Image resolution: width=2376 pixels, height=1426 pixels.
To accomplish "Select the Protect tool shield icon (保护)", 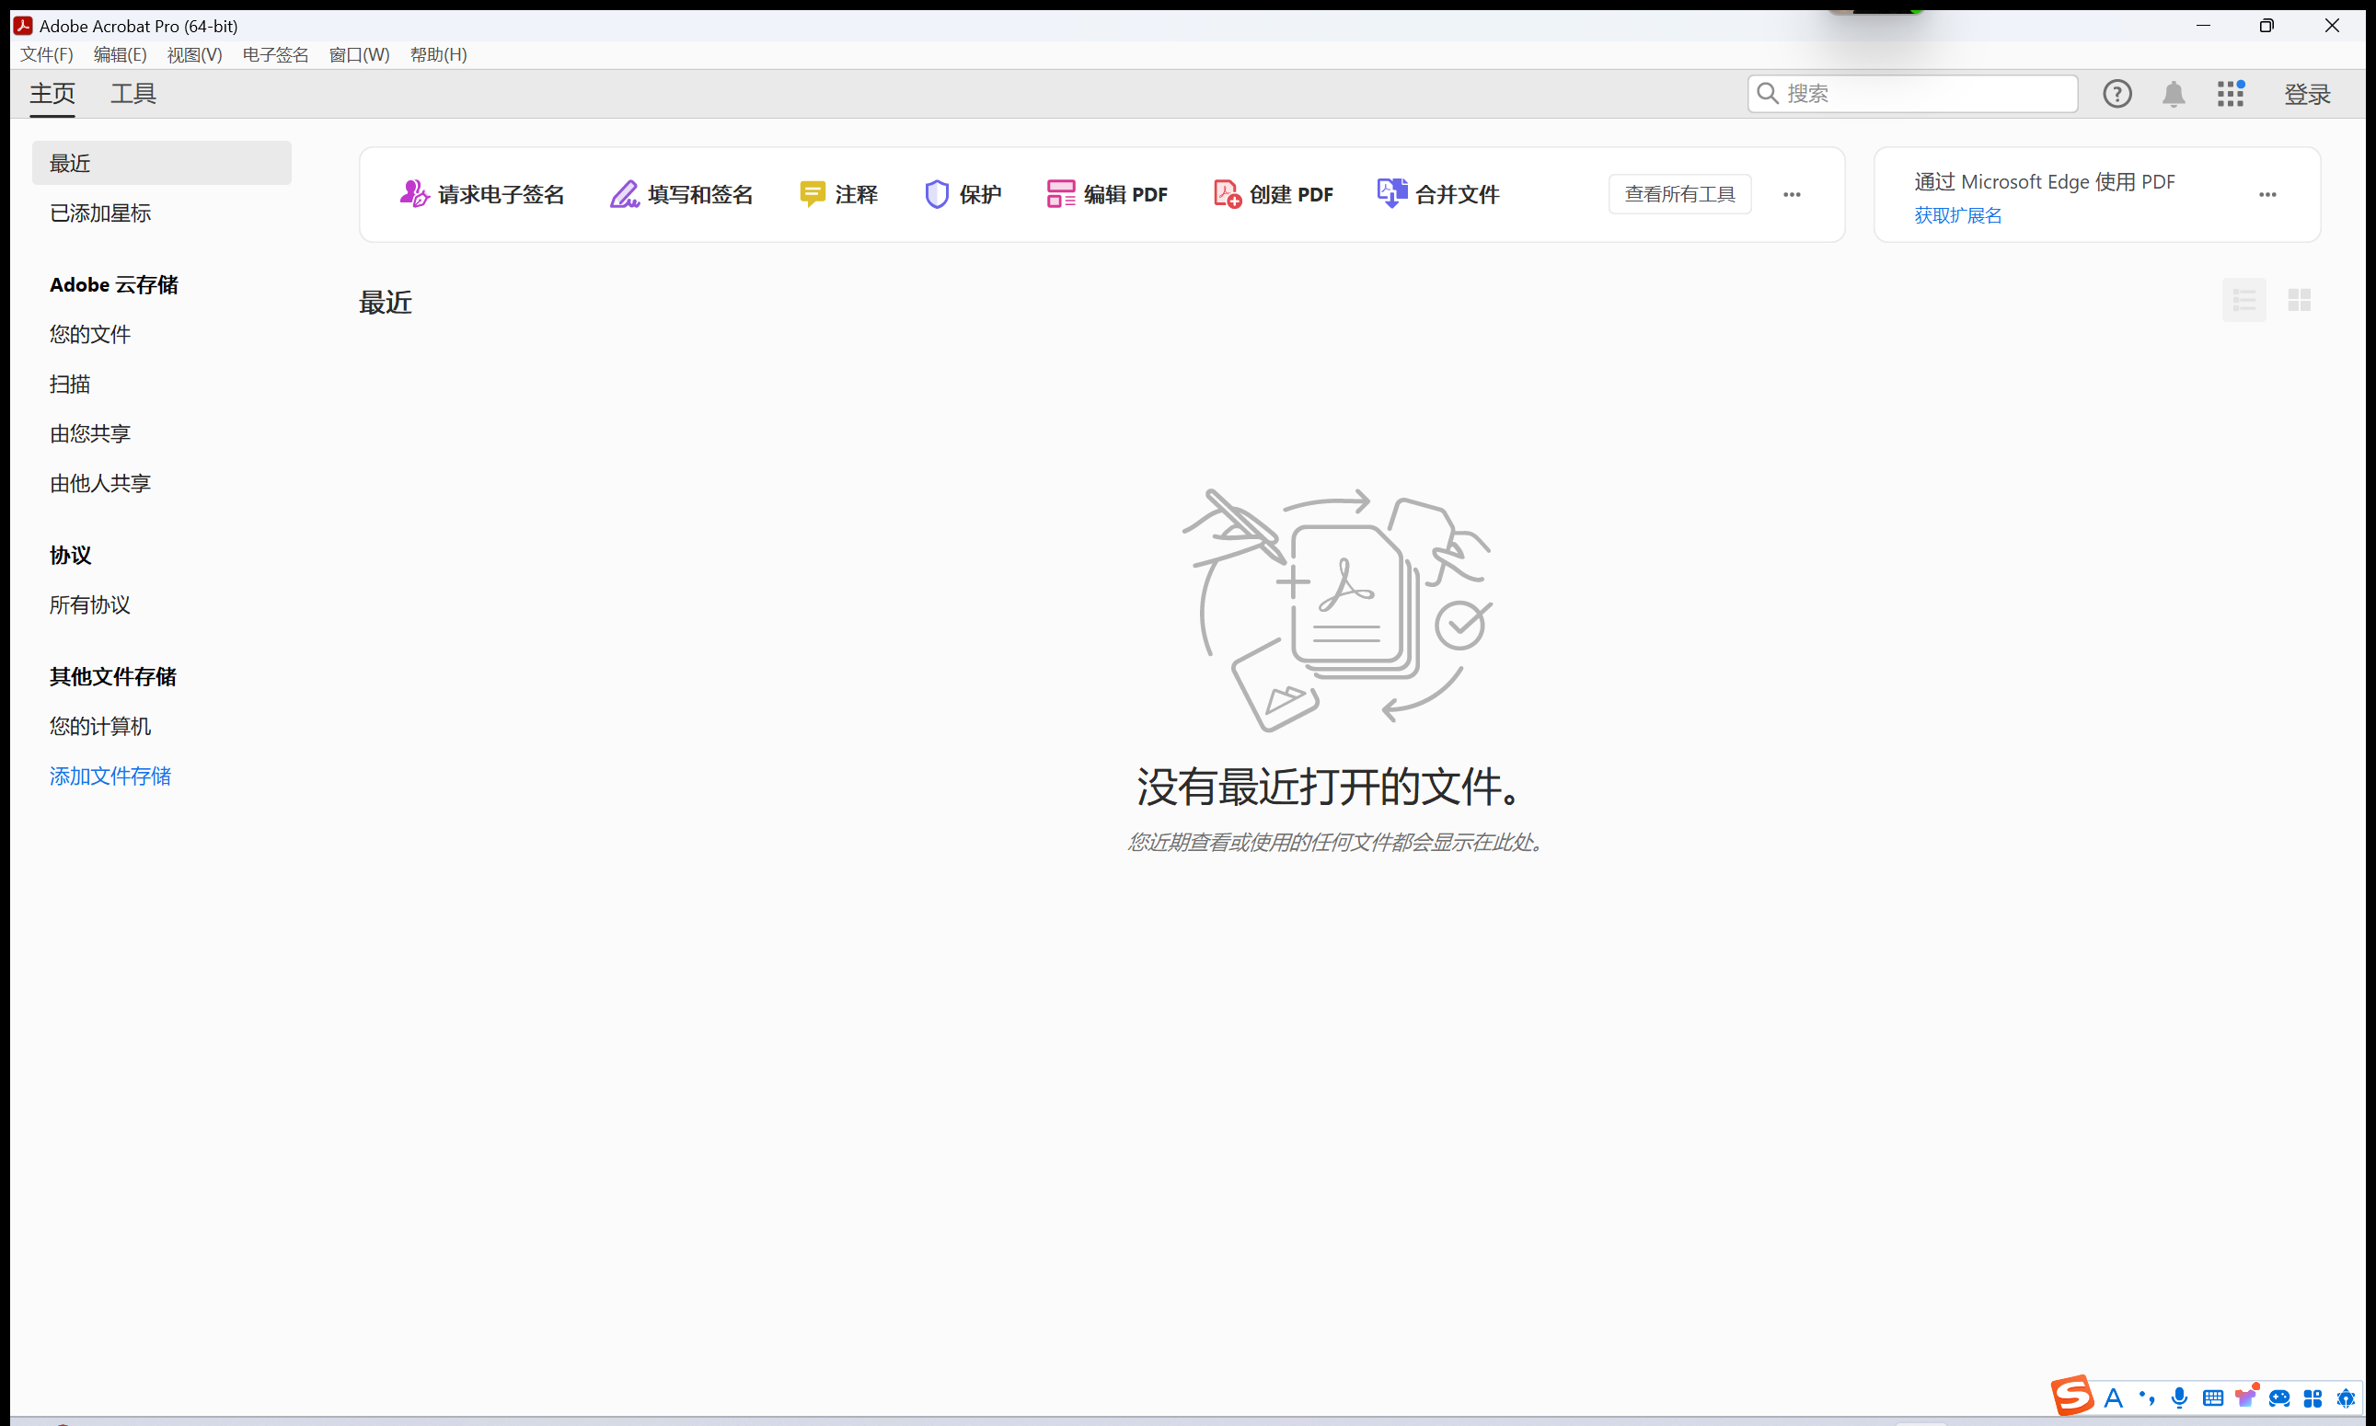I will click(x=936, y=194).
